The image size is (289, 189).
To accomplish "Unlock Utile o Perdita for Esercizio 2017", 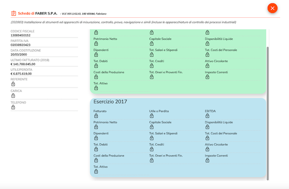I will click(152, 116).
